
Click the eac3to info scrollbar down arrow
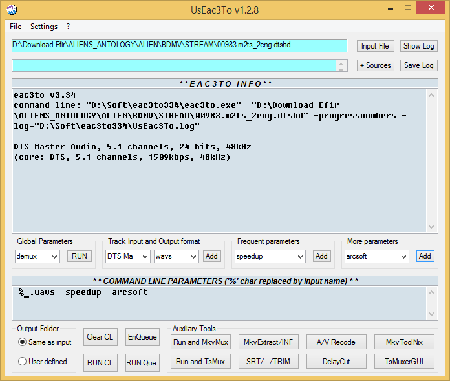[431, 227]
